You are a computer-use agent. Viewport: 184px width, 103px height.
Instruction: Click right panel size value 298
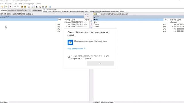(x=175, y=31)
